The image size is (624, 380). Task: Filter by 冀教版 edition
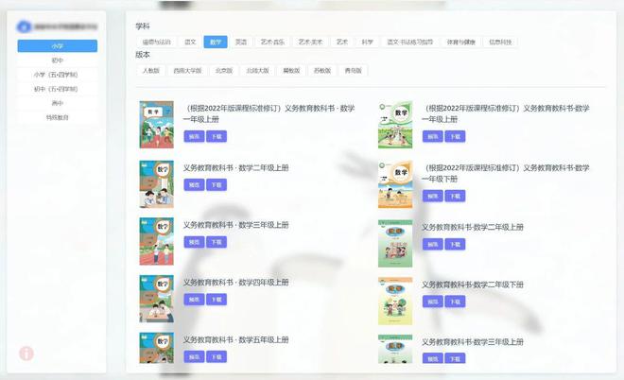[x=291, y=71]
